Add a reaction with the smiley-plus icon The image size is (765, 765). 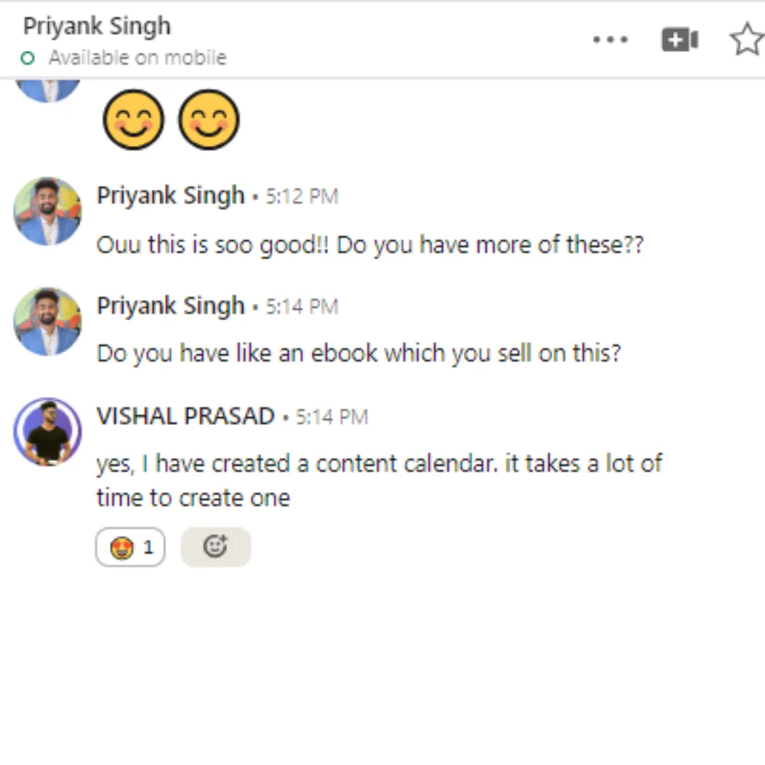[215, 547]
